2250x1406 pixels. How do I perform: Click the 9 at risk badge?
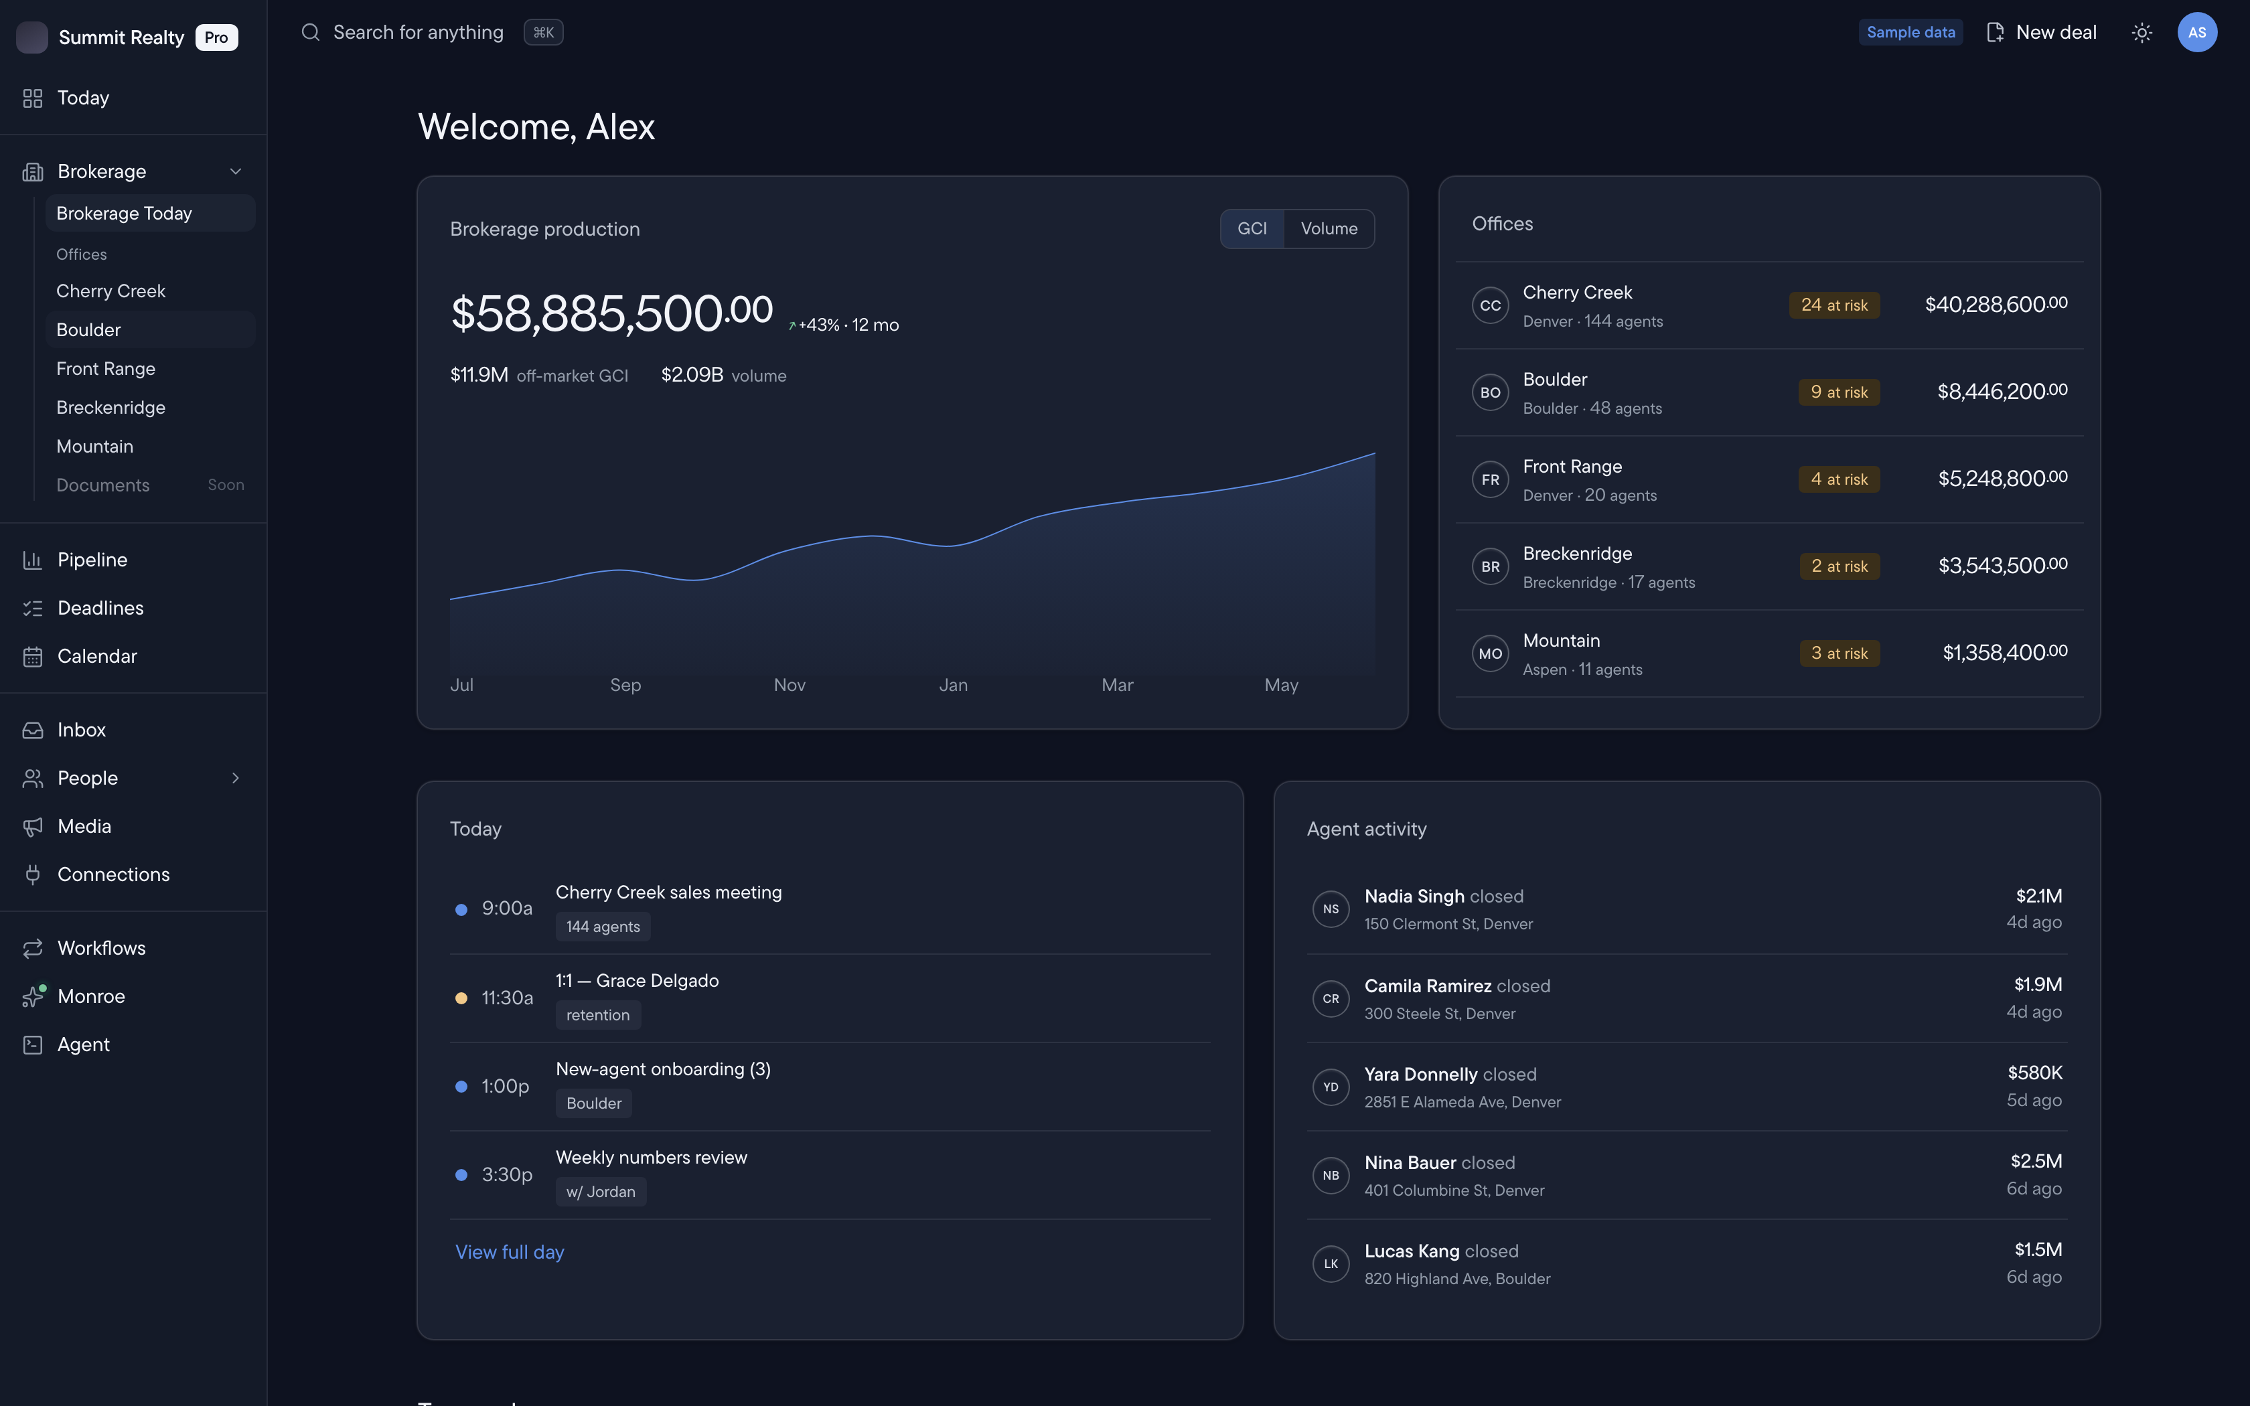coord(1838,392)
